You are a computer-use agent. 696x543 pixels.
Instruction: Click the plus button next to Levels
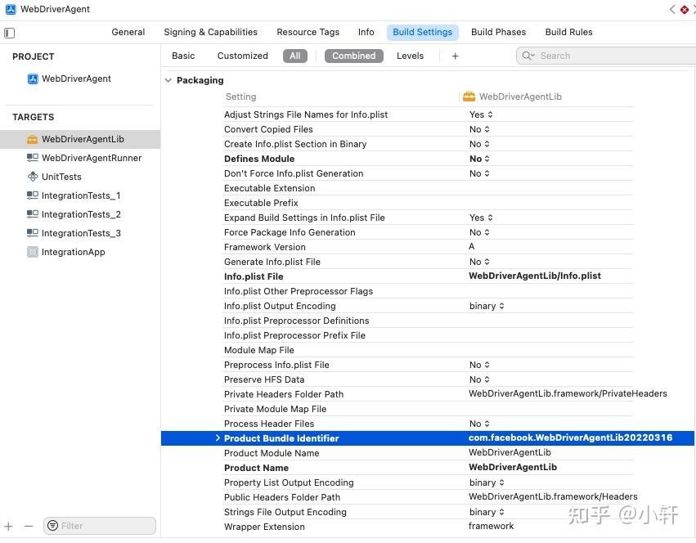454,55
